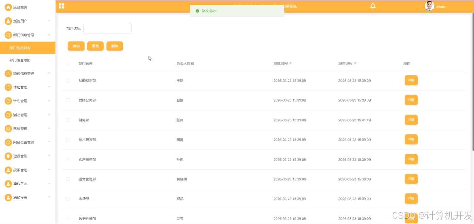Expand the 资源管理 menu chevron
The width and height of the screenshot is (474, 224).
[x=49, y=156]
